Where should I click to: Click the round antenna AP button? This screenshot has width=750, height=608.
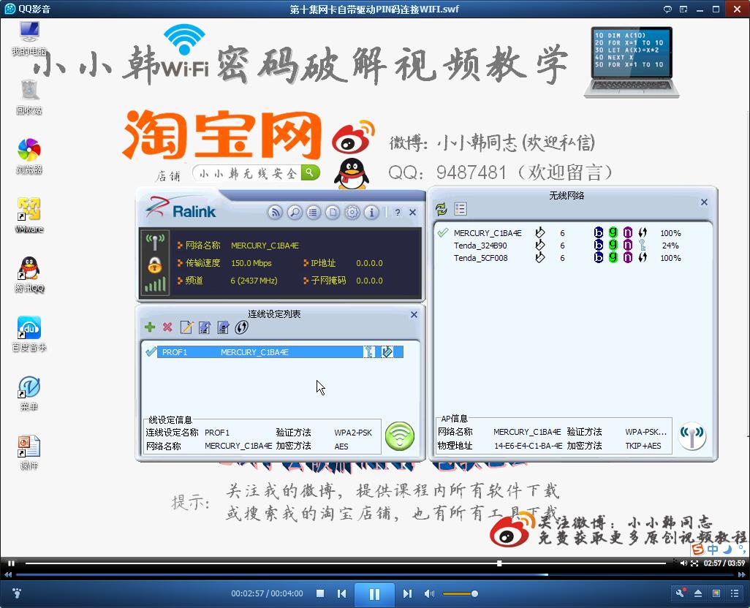(x=692, y=436)
